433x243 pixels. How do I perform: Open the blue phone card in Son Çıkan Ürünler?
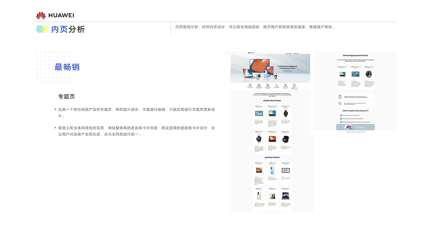(x=272, y=173)
